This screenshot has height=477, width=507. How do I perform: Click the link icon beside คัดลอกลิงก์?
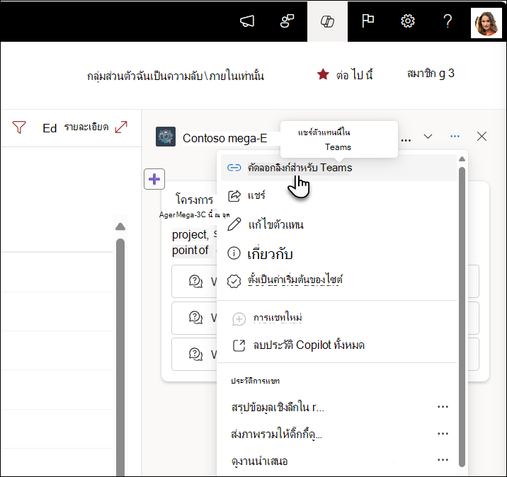point(234,168)
